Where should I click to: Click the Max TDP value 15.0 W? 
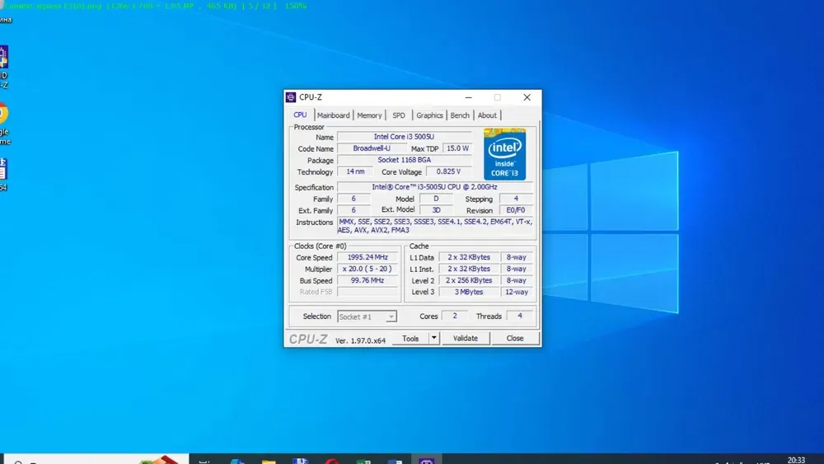point(457,148)
